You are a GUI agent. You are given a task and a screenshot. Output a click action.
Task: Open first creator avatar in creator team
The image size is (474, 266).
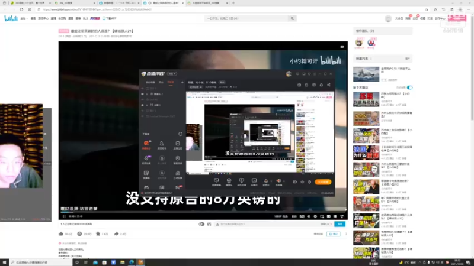pyautogui.click(x=359, y=43)
